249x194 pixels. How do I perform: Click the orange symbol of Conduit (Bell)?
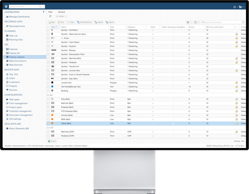(x=52, y=115)
